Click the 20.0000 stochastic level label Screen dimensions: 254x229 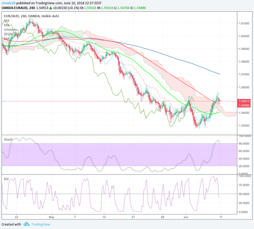click(244, 166)
